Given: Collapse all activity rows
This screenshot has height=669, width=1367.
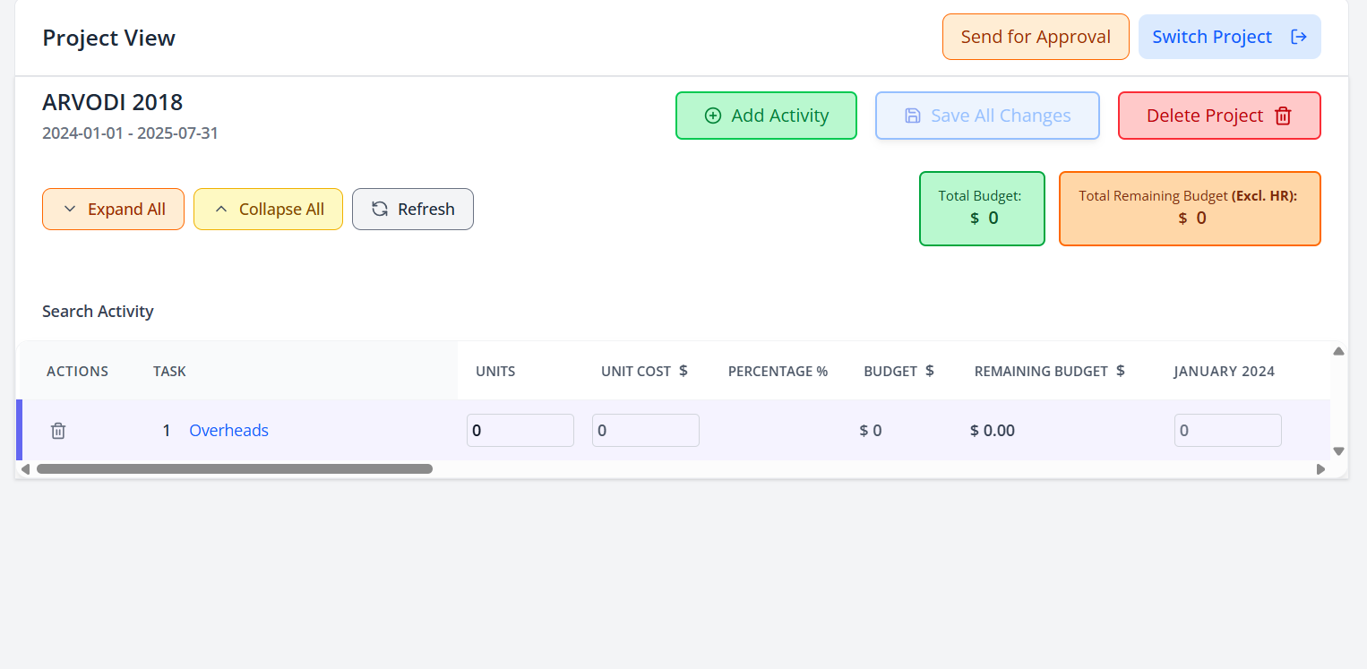Looking at the screenshot, I should pyautogui.click(x=268, y=209).
